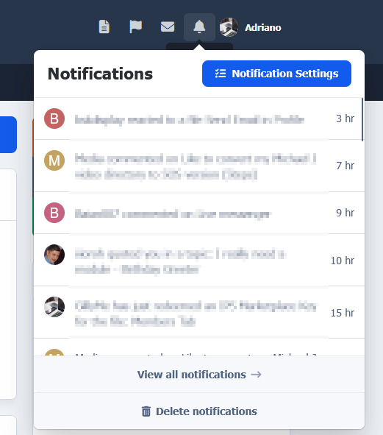Open the notification from 3 hr ago
The height and width of the screenshot is (435, 383).
198,119
